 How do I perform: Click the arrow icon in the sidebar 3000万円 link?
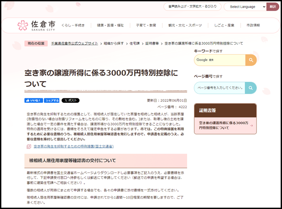pyautogui.click(x=252, y=126)
